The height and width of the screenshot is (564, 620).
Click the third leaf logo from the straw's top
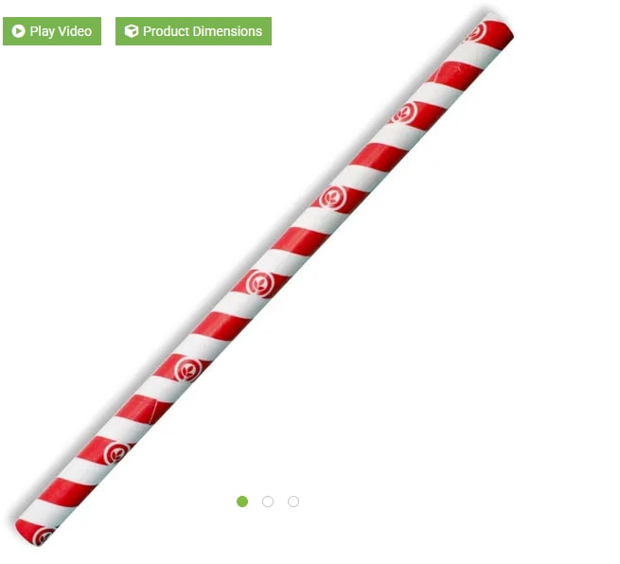pyautogui.click(x=333, y=197)
